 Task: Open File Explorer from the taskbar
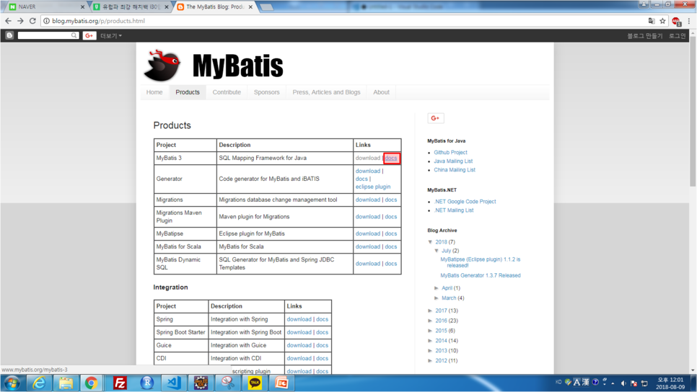coord(66,383)
